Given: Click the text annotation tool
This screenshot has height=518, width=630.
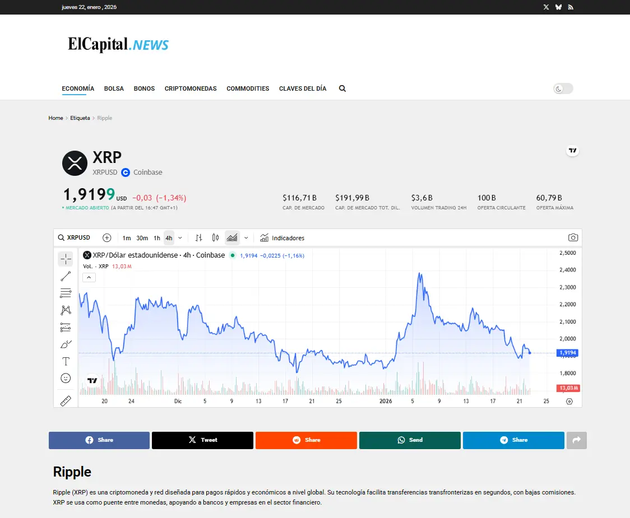Looking at the screenshot, I should click(x=66, y=361).
